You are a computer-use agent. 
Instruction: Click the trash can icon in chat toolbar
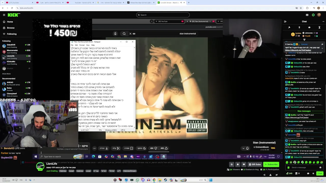coord(299,27)
